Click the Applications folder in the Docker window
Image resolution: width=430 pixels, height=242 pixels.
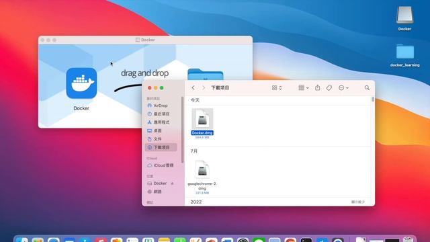(x=206, y=75)
